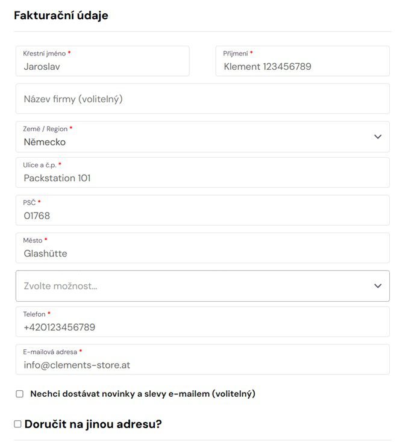Image resolution: width=400 pixels, height=442 pixels.
Task: Click the Příjmení input field
Action: click(302, 66)
